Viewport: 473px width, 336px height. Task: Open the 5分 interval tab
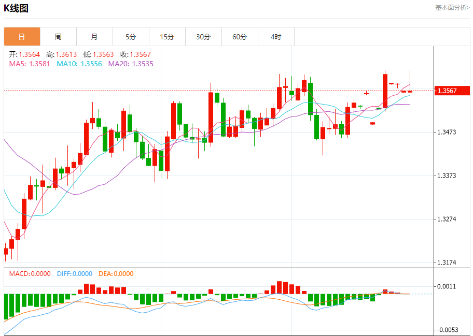[x=131, y=37]
